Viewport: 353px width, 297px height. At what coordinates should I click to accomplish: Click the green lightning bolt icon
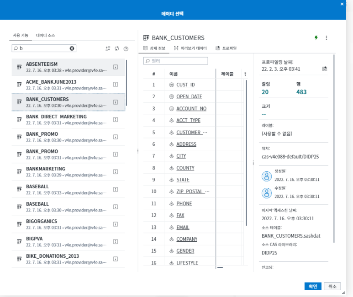[316, 38]
